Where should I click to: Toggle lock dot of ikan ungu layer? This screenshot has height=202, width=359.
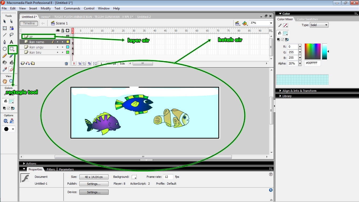[x=63, y=47]
